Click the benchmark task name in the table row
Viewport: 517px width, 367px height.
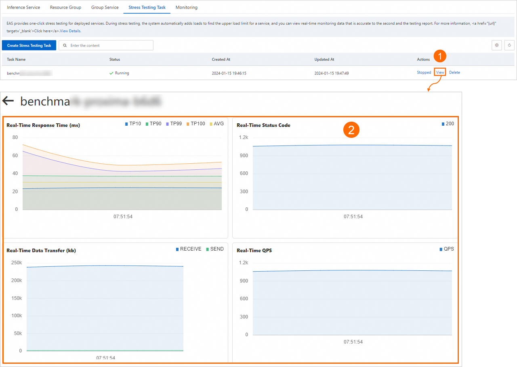(x=29, y=74)
